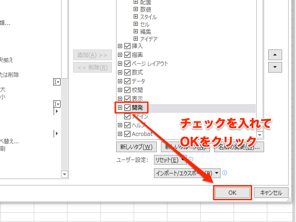Uncheck the 挿入 tab checkbox

[x=128, y=46]
